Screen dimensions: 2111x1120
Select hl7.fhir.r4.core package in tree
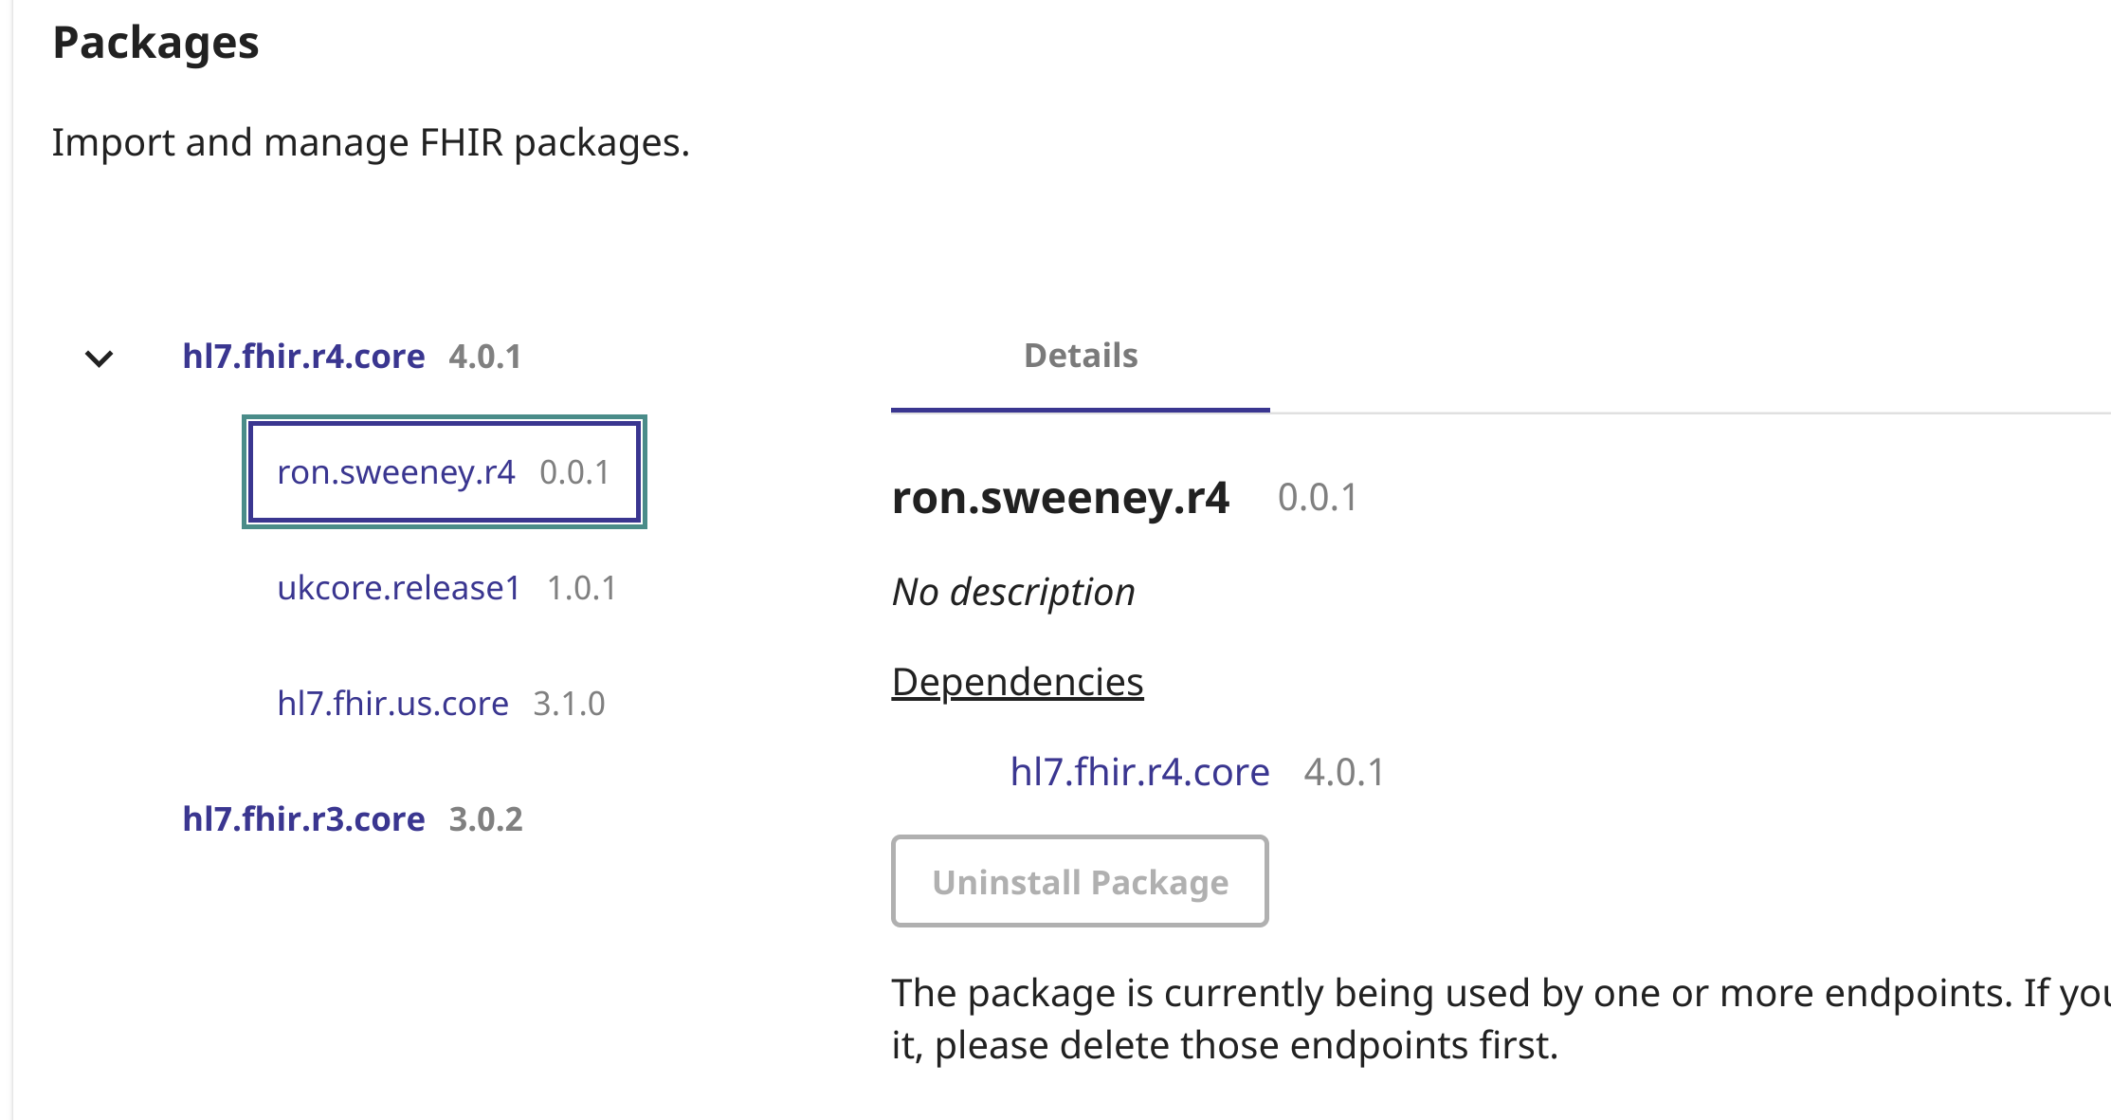(303, 357)
